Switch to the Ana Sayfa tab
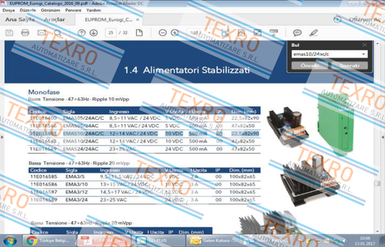The width and height of the screenshot is (385, 247). tap(20, 19)
